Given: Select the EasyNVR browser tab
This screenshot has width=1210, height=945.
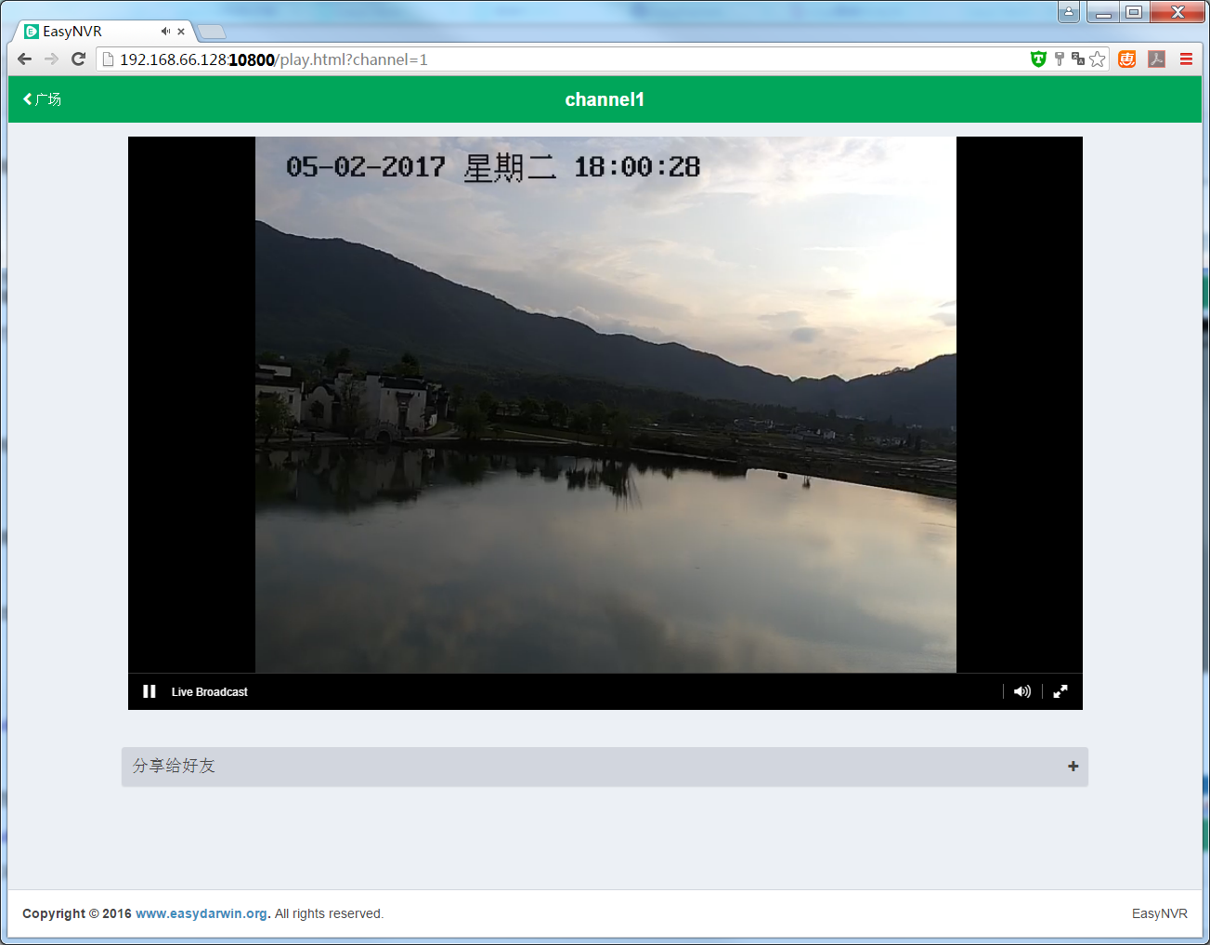Looking at the screenshot, I should click(x=102, y=32).
